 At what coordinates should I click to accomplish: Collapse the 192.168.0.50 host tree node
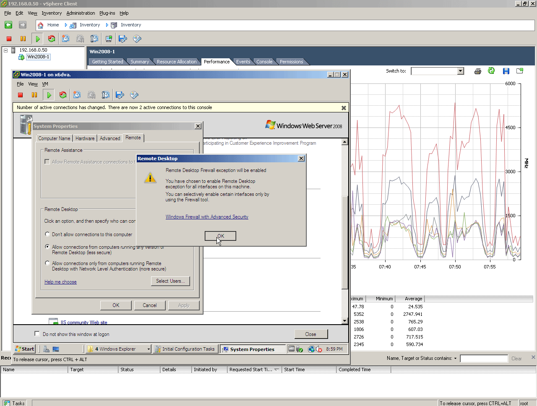pyautogui.click(x=6, y=50)
